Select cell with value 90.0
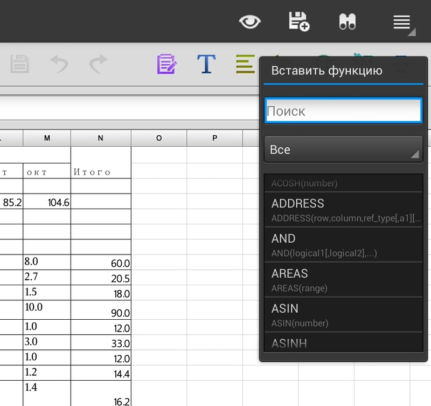This screenshot has height=406, width=431. (101, 309)
